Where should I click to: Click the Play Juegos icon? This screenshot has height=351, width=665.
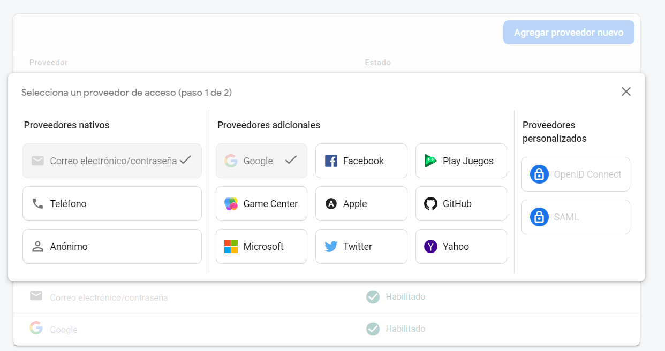431,161
